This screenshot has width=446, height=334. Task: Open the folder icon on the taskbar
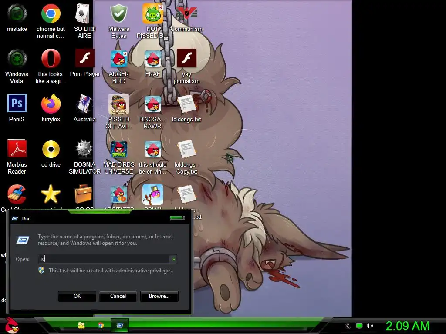[81, 325]
